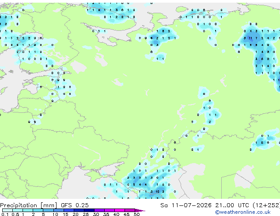Click the '50' legend scale value
280x216 pixels.
[136, 214]
